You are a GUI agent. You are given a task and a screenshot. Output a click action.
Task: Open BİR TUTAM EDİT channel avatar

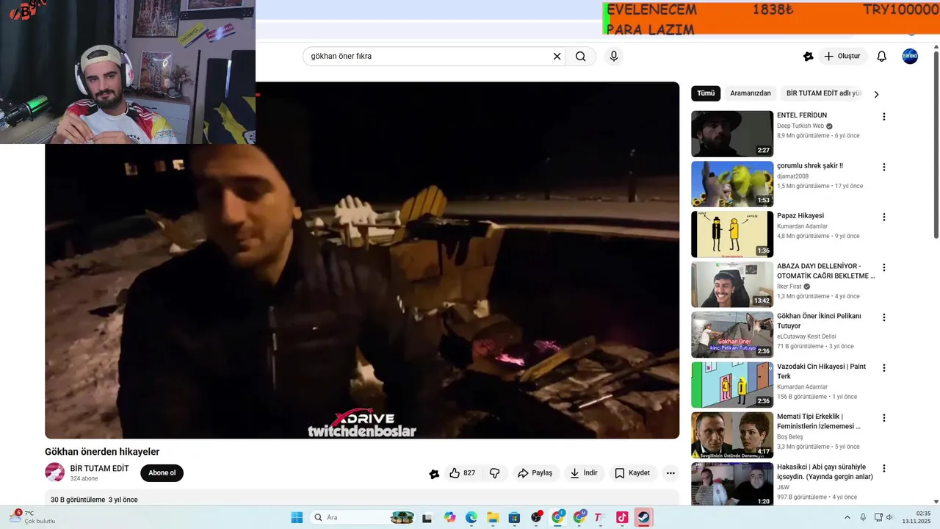coord(54,472)
